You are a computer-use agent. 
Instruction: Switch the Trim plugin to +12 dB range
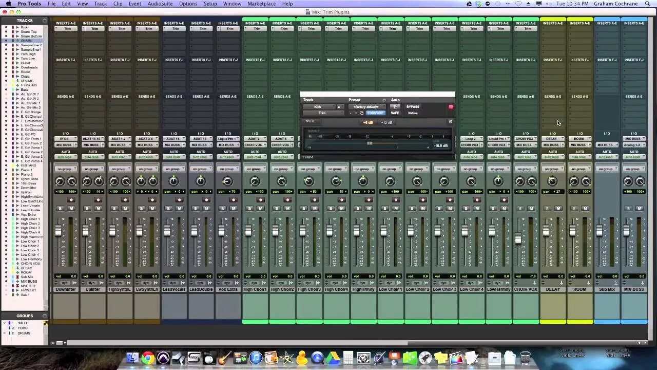click(x=387, y=123)
